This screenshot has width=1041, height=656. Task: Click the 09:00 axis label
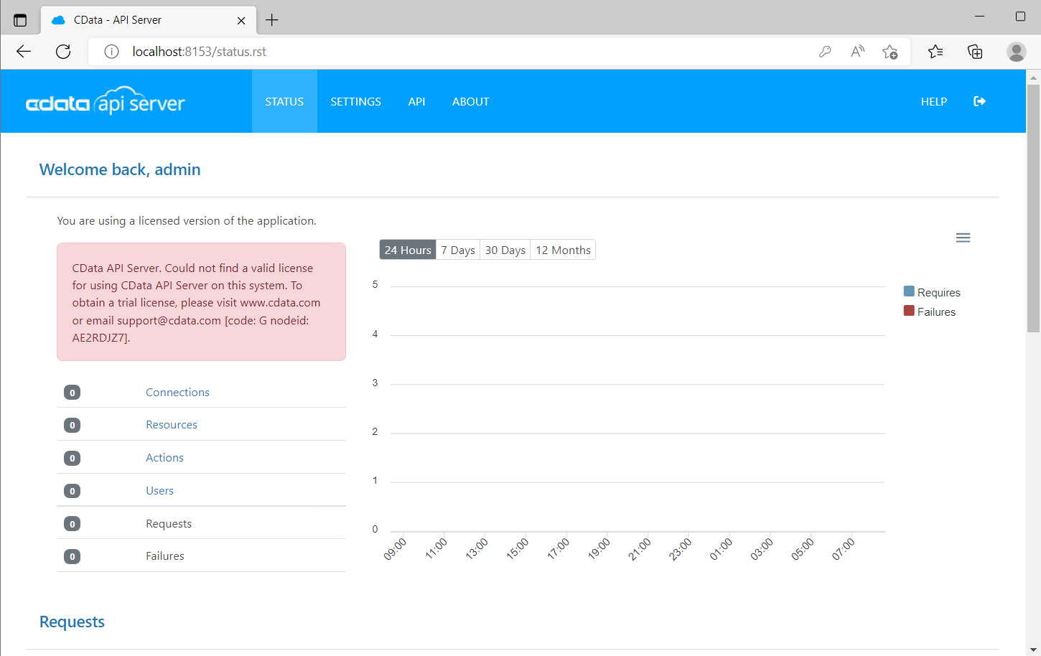(x=395, y=549)
